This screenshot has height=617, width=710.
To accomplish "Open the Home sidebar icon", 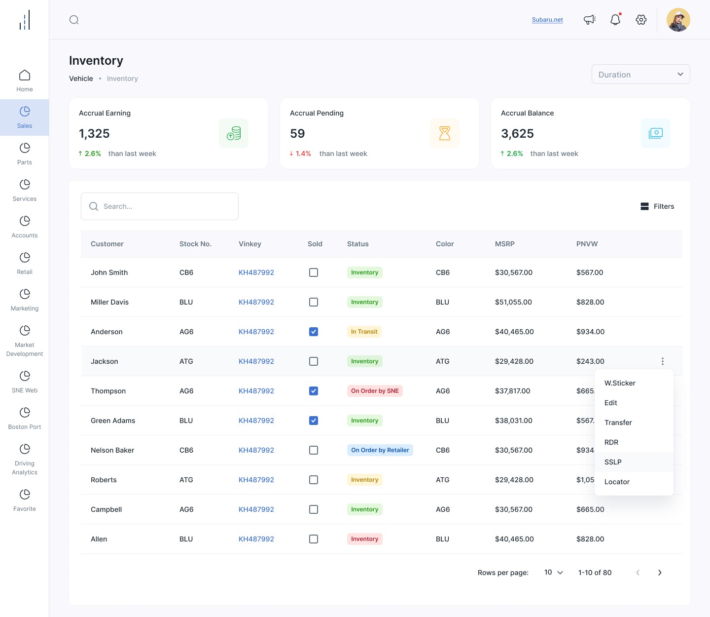I will coord(25,76).
